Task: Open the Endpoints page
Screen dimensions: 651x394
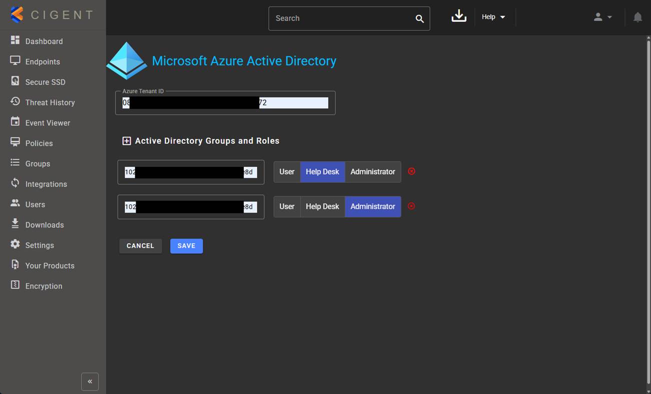Action: pyautogui.click(x=43, y=62)
